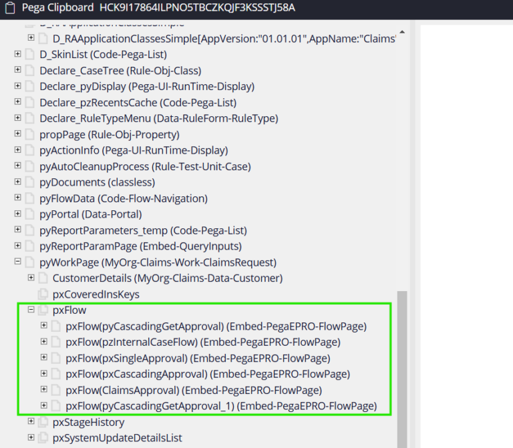Select the pxCoveredInsKeys entry
The image size is (513, 448).
click(x=96, y=294)
